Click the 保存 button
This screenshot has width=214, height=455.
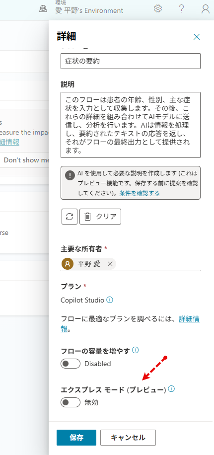coord(76,438)
